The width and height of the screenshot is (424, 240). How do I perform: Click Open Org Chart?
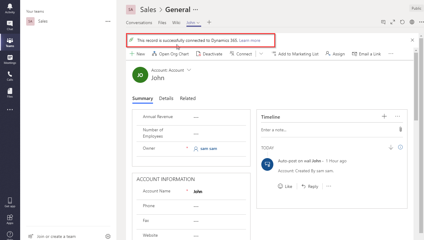point(171,54)
